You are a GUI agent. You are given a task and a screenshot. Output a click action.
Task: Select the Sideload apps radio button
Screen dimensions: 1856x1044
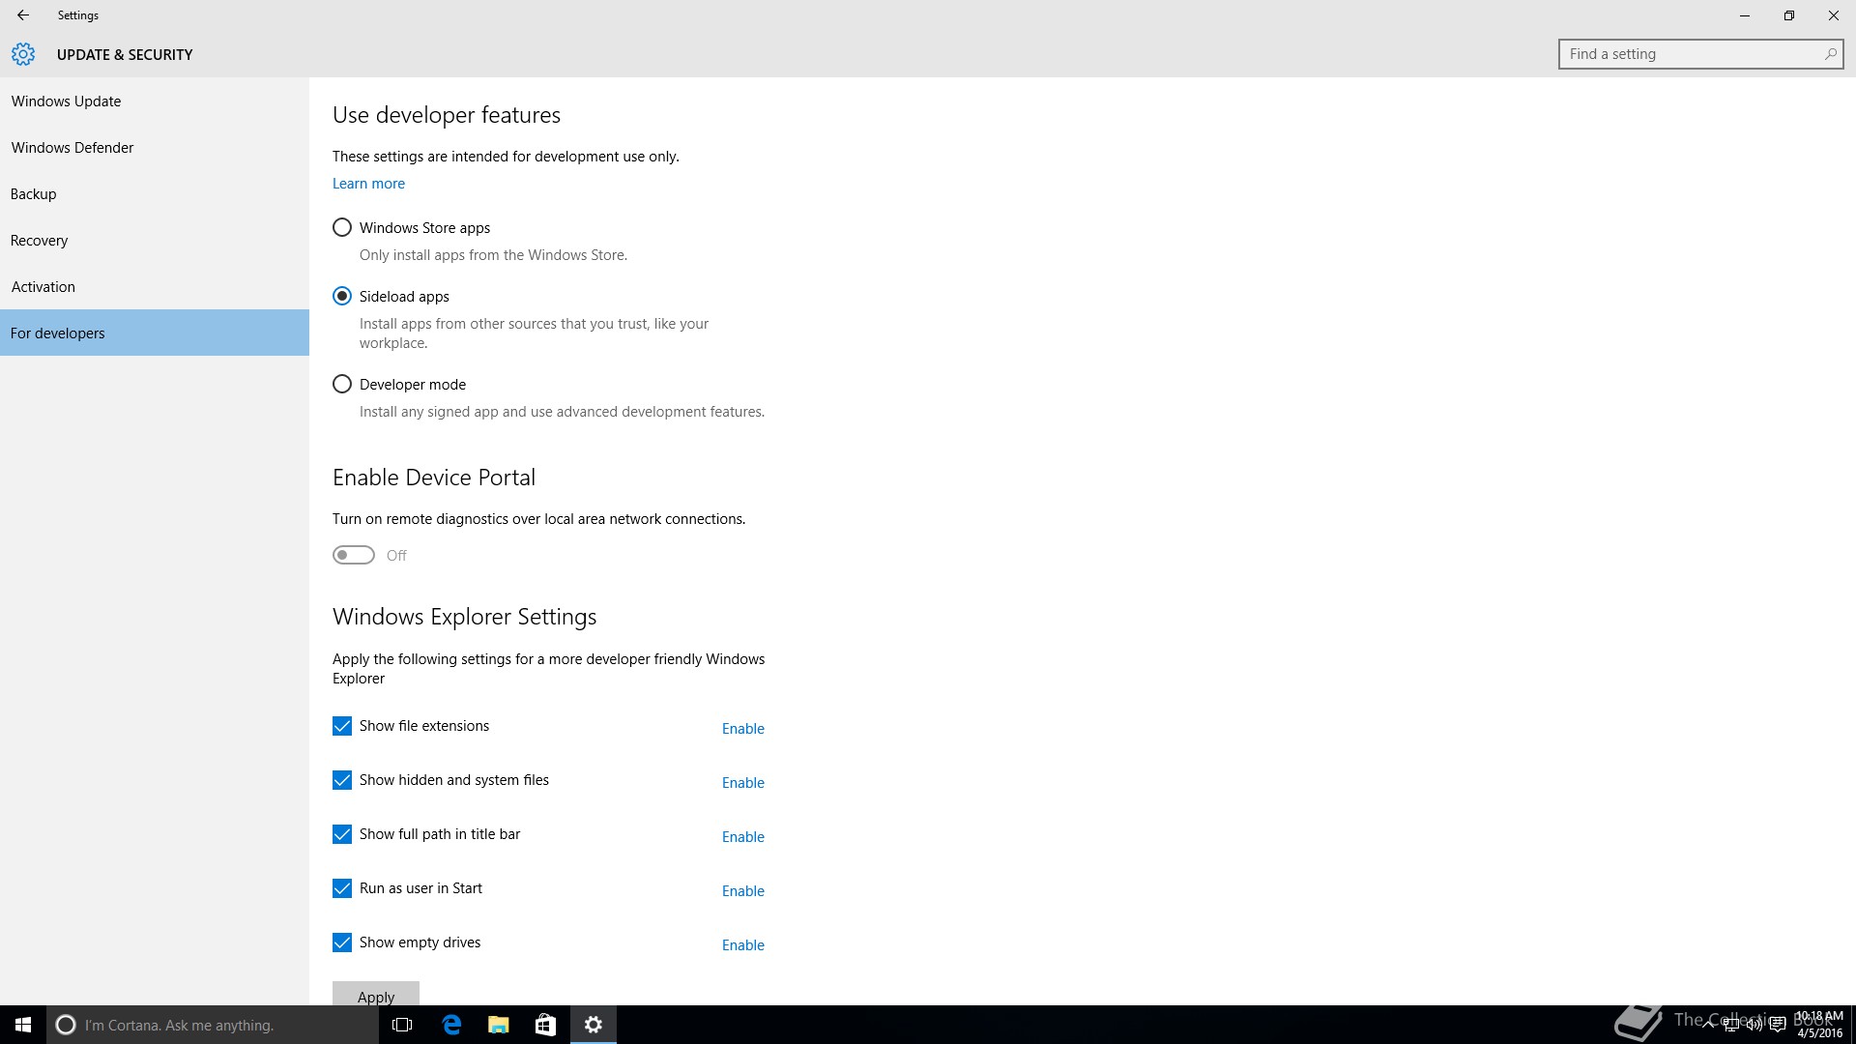[x=342, y=297]
